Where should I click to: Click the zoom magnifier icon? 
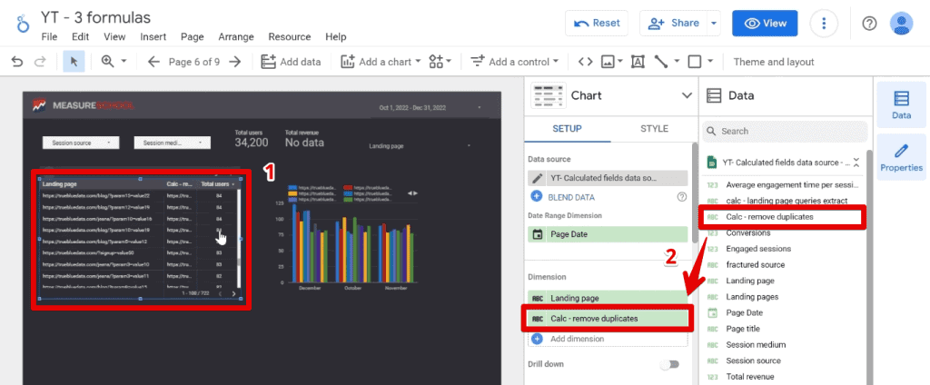tap(108, 62)
